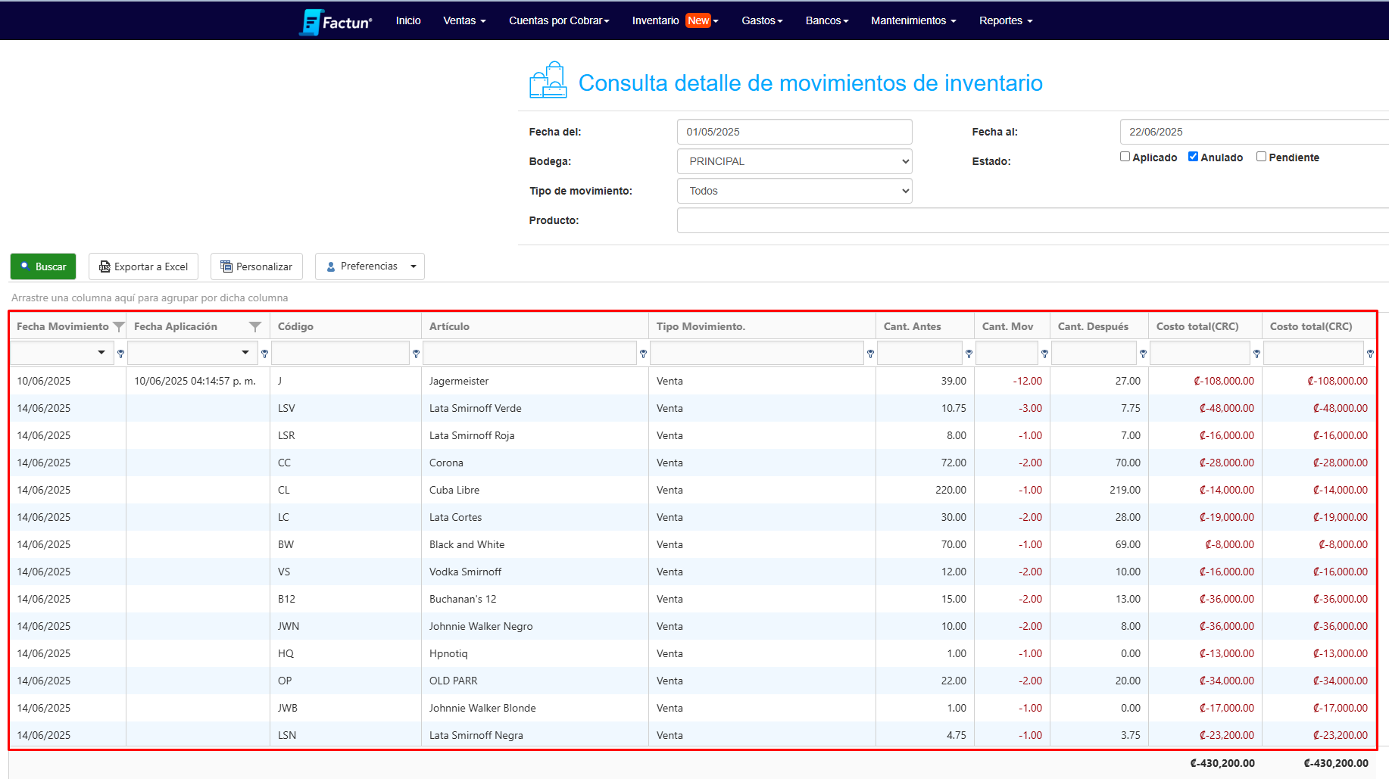
Task: Select the Hpnotiq article cell
Action: pyautogui.click(x=535, y=653)
